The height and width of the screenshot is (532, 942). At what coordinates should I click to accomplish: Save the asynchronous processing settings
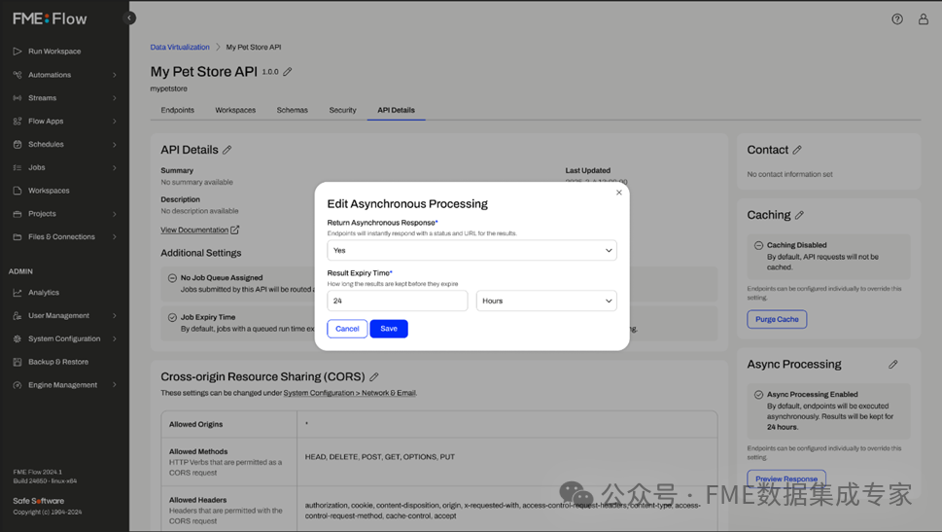389,329
